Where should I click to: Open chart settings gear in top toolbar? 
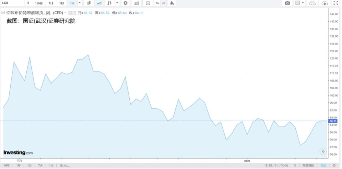[125, 3]
